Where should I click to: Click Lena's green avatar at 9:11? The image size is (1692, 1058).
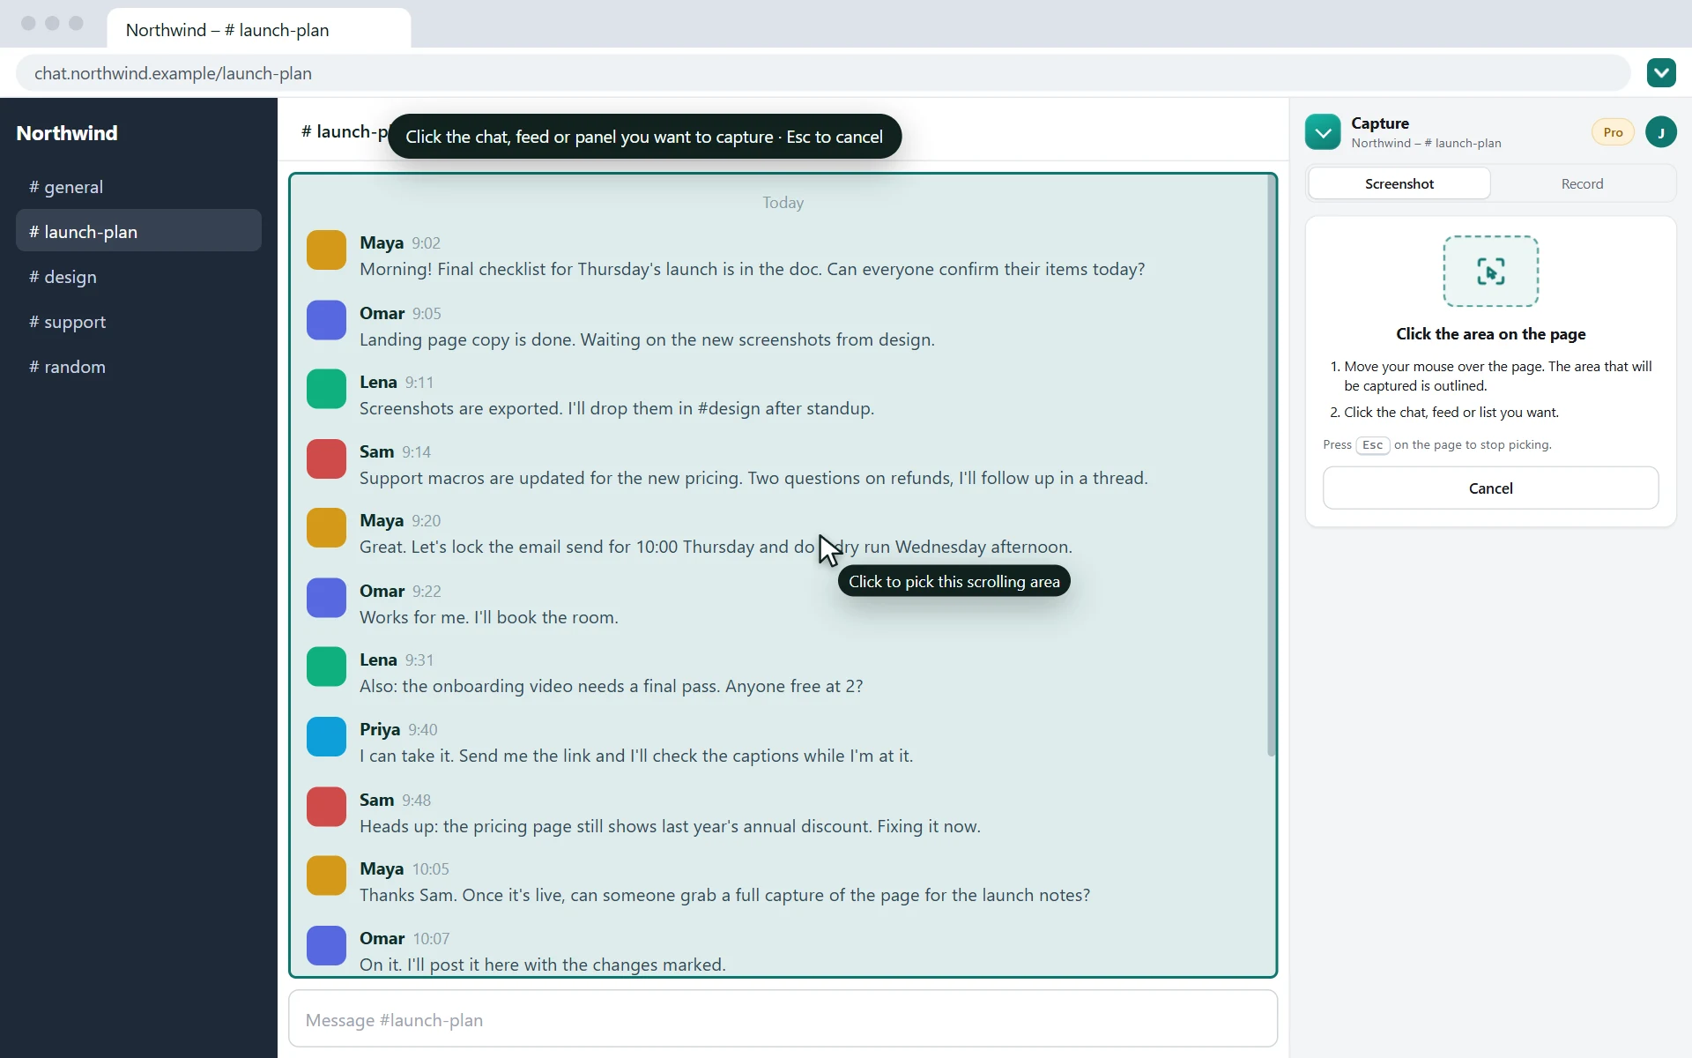[326, 389]
